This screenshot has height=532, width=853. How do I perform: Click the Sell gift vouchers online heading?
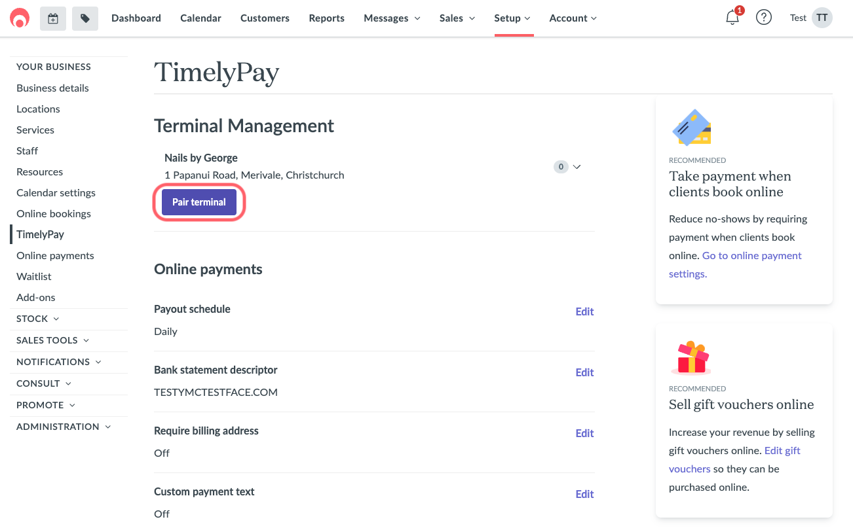click(x=742, y=404)
